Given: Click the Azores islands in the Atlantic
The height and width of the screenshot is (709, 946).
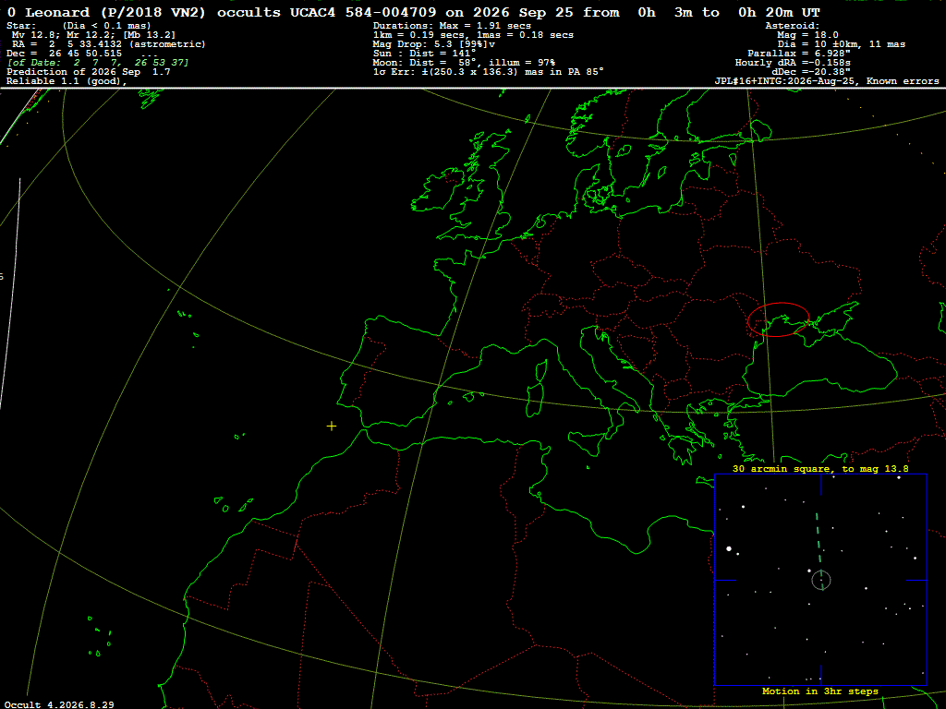Looking at the screenshot, I should coord(190,329).
